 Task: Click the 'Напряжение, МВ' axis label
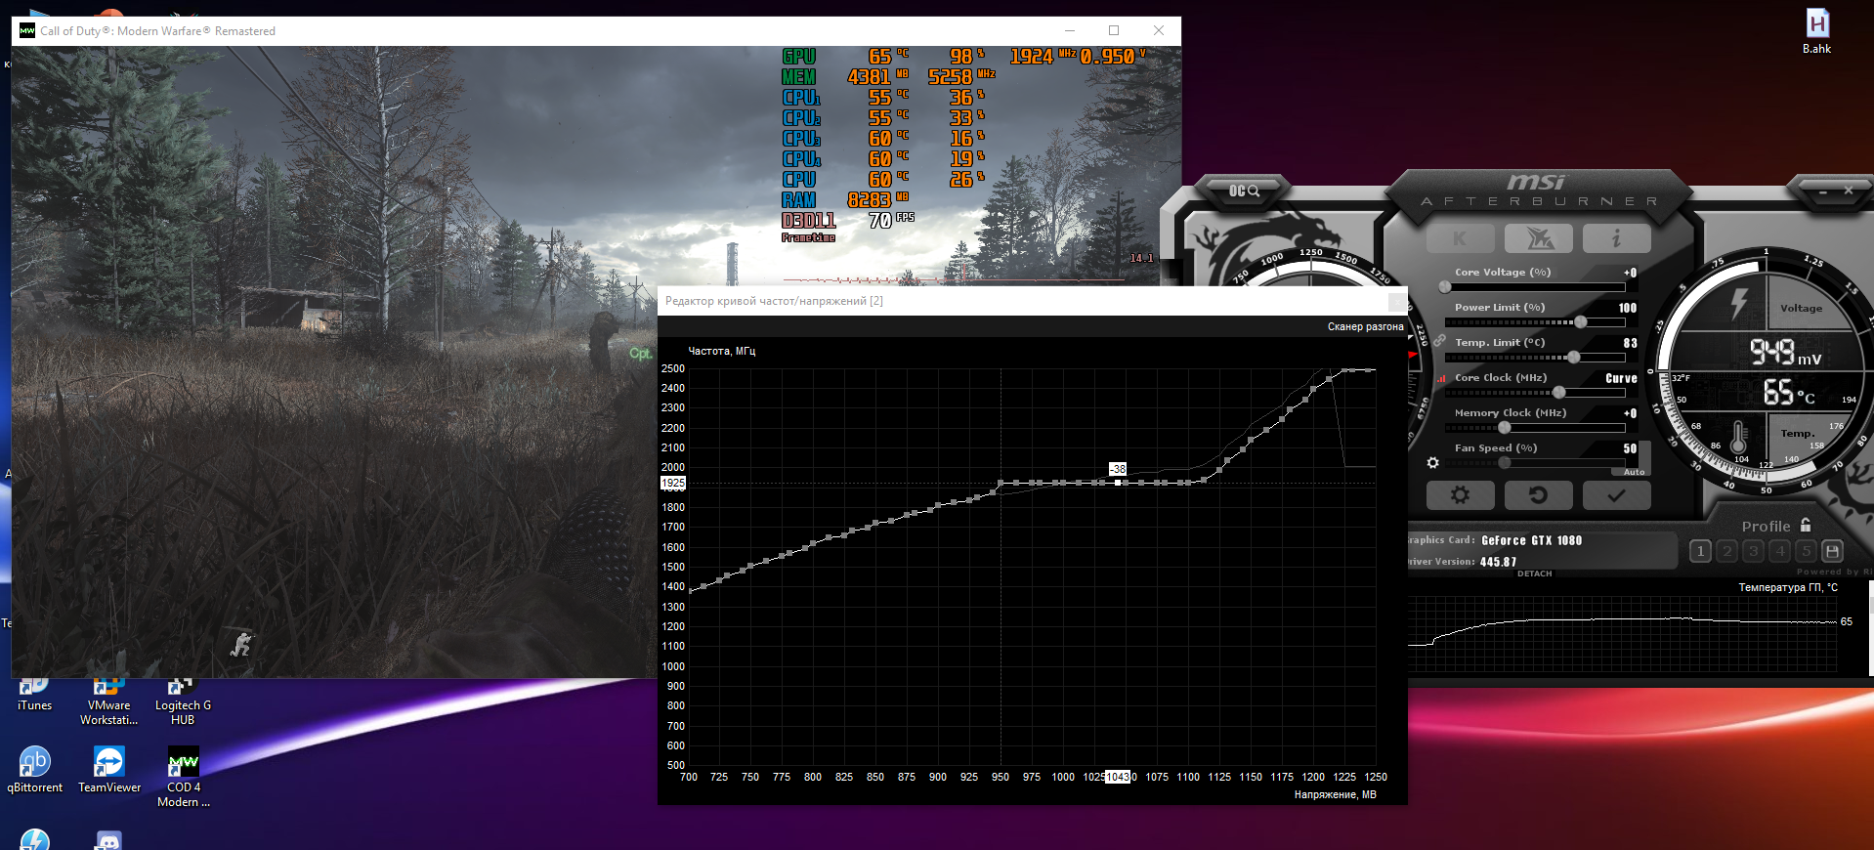pos(1335,794)
